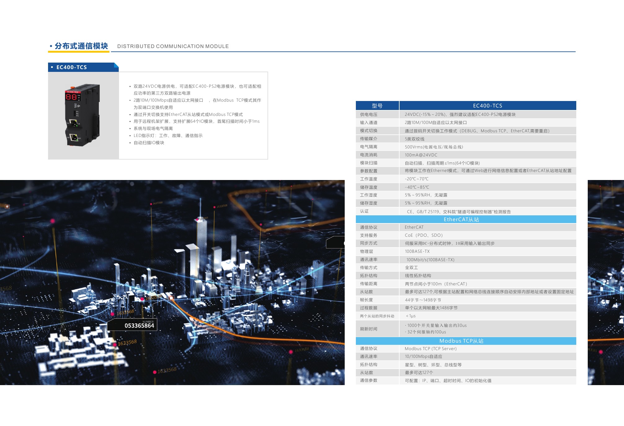Click the 053365864 number label in the city image

pos(139,326)
